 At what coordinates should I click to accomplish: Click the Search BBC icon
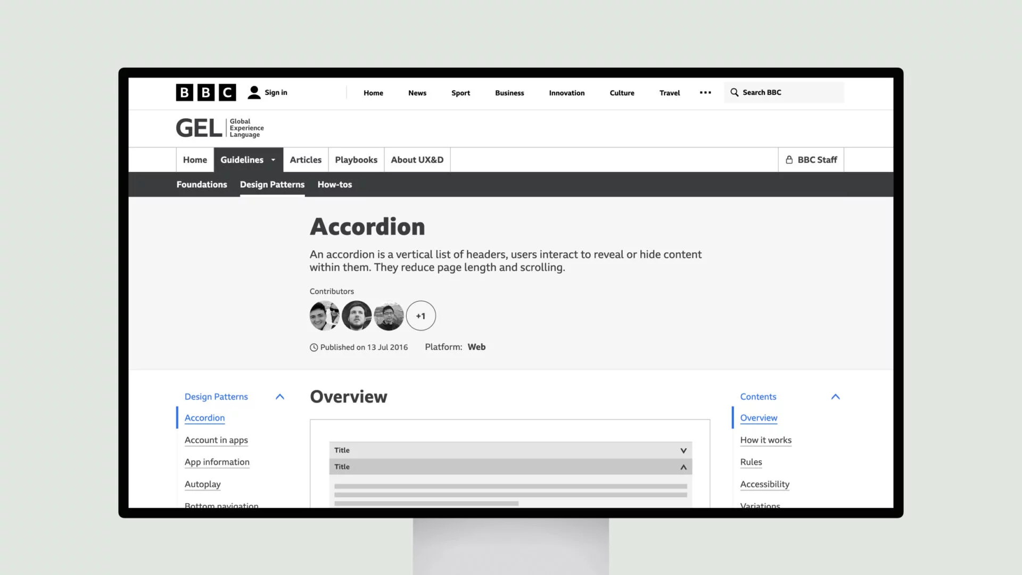point(735,92)
